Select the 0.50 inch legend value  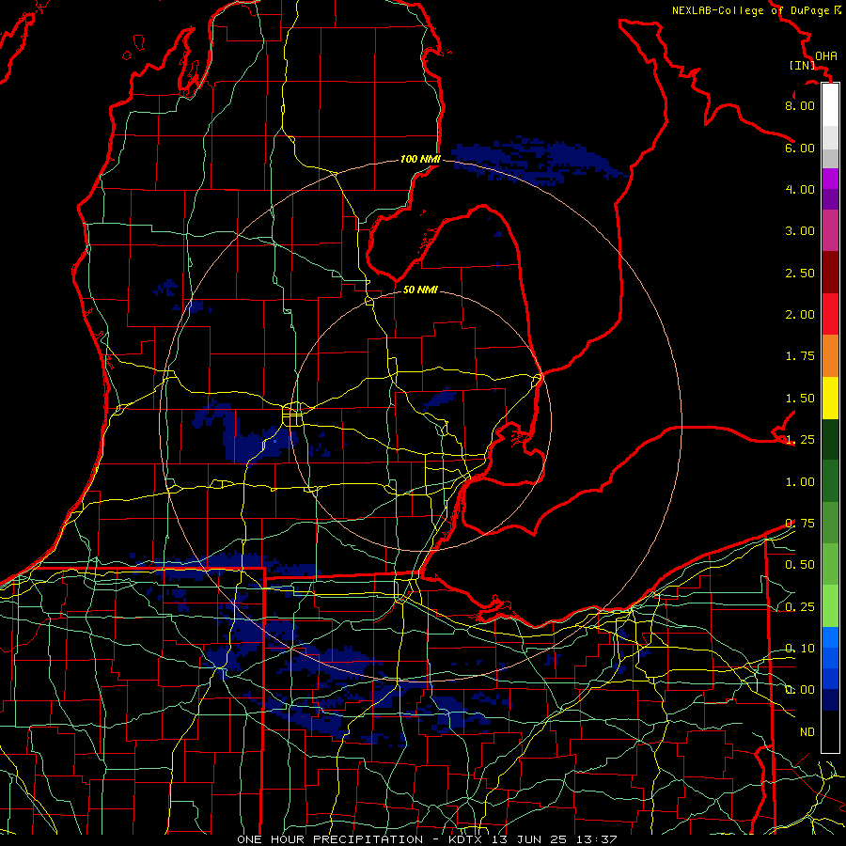coord(800,565)
